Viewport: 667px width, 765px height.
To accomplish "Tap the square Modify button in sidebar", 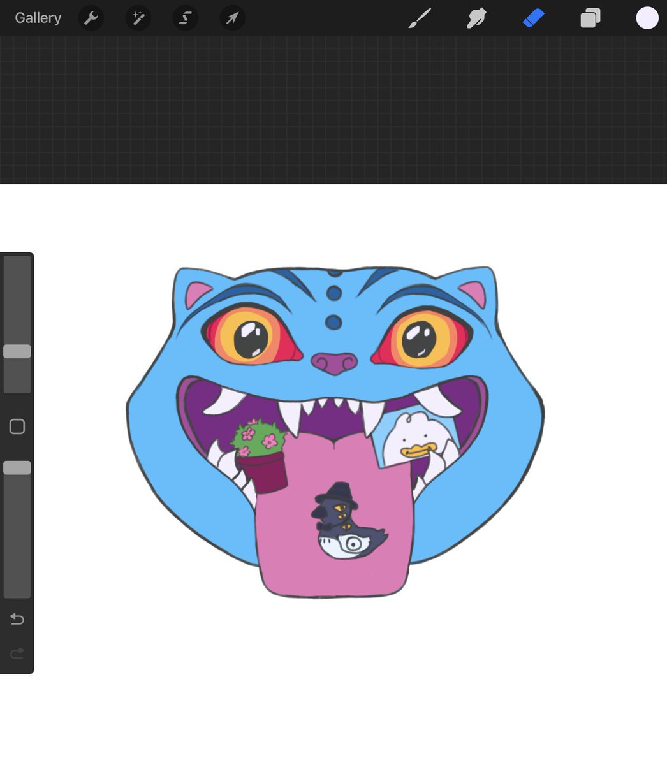I will point(17,426).
